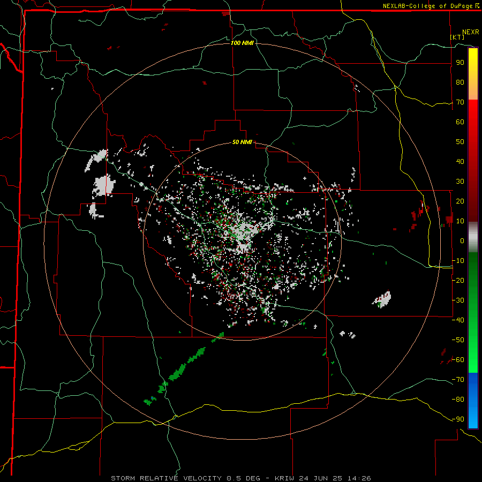Click the "100 NMI" range ring label
Image resolution: width=482 pixels, height=482 pixels.
(x=242, y=43)
